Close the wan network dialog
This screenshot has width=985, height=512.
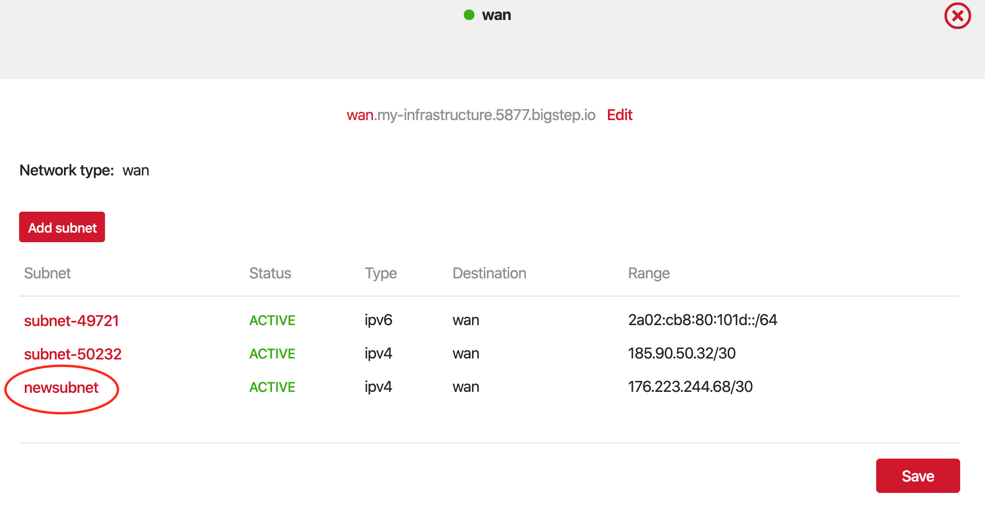click(x=957, y=16)
